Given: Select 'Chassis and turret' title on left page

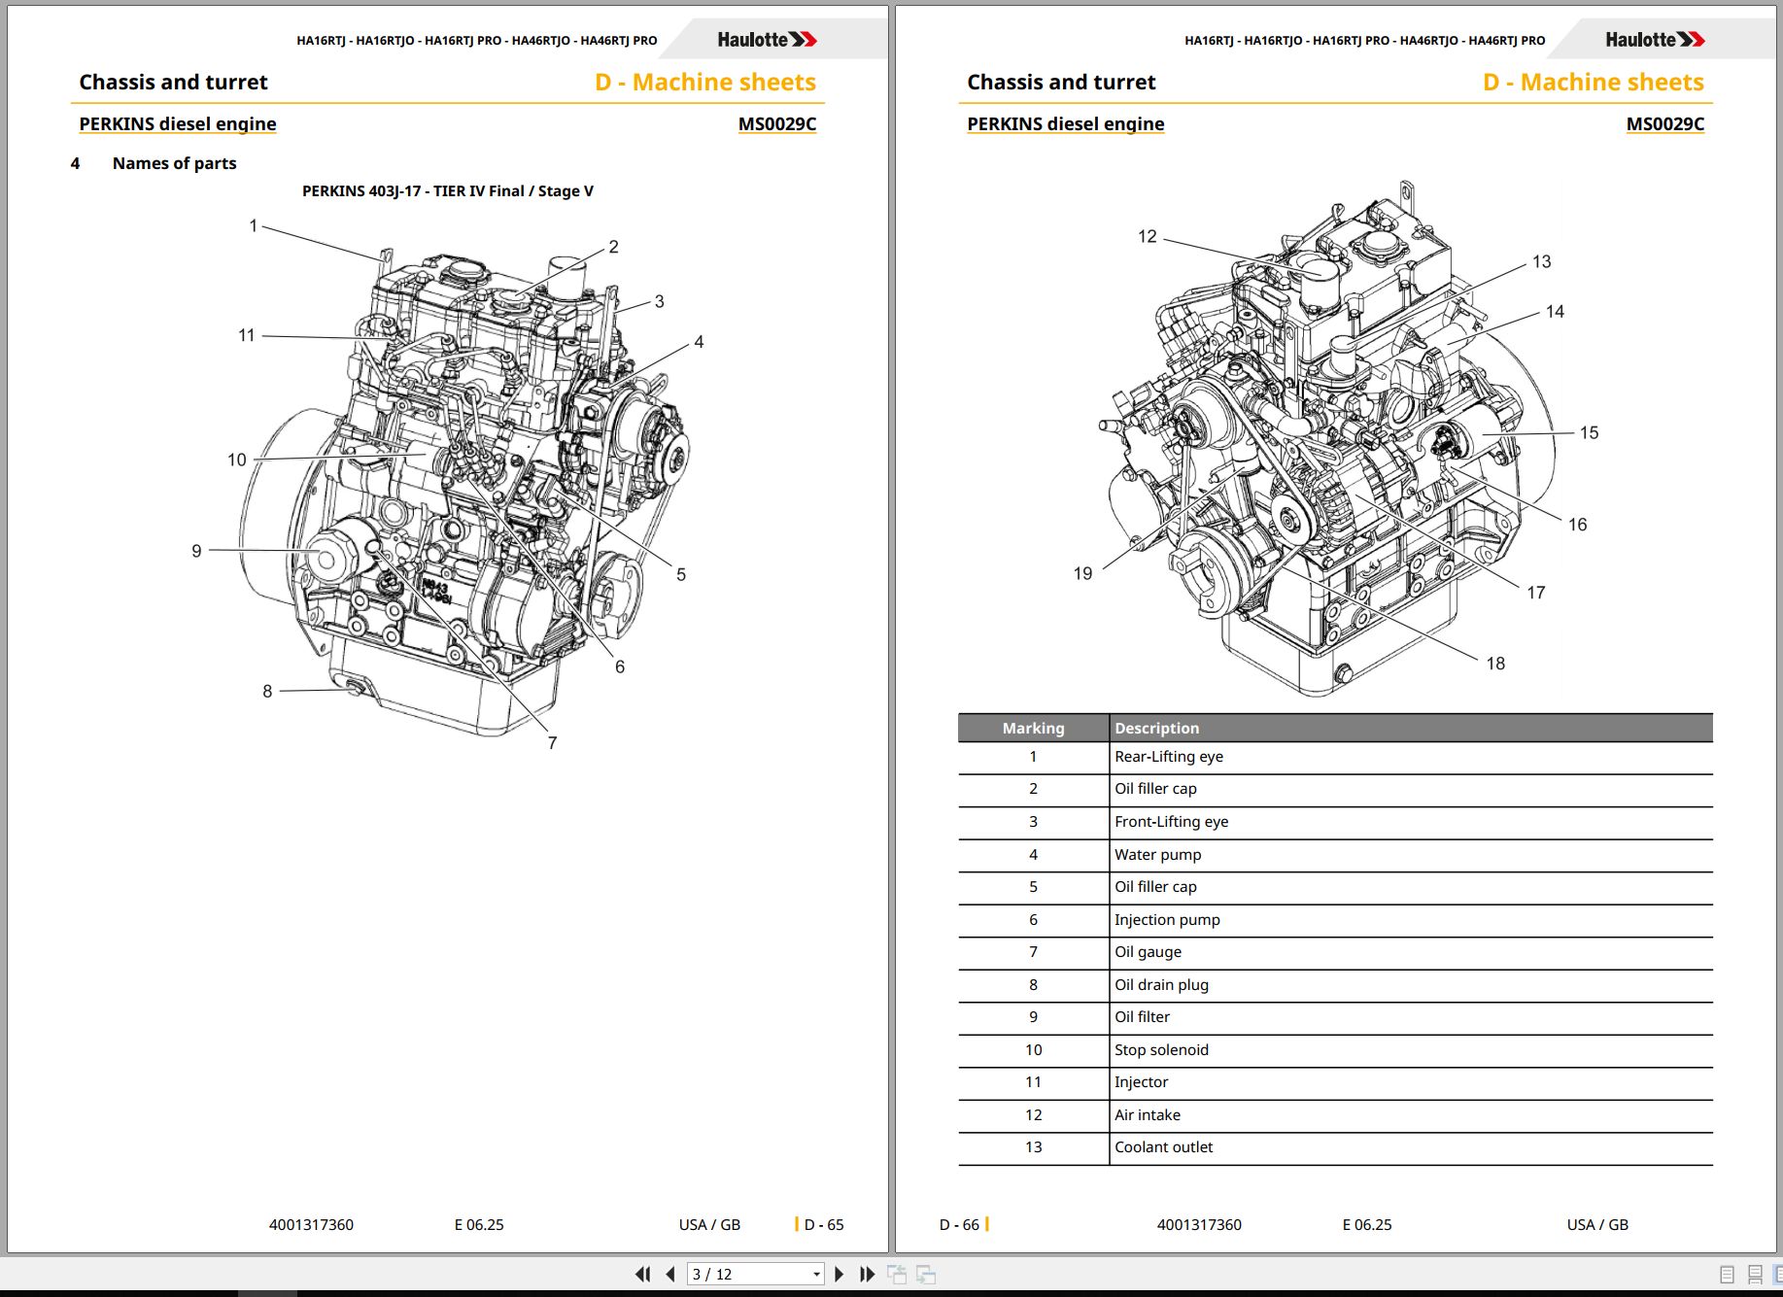Looking at the screenshot, I should 173,82.
